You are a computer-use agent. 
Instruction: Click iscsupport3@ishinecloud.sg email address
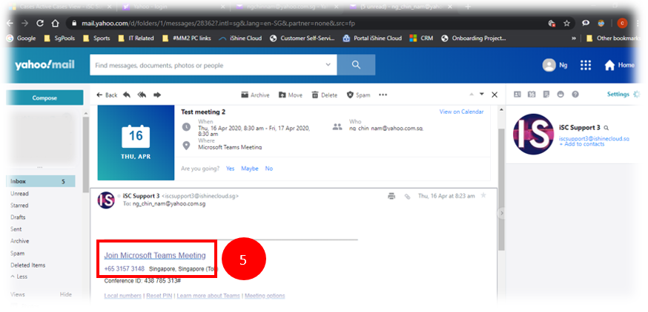pyautogui.click(x=595, y=139)
